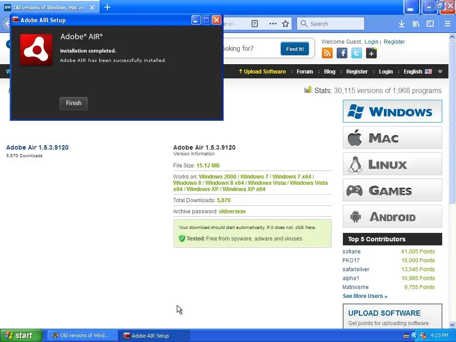The height and width of the screenshot is (342, 456).
Task: Click the Archive password 'oldversion' text
Action: pos(232,212)
